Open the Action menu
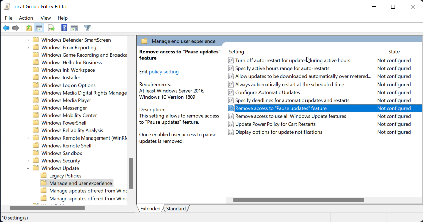The image size is (423, 222). pyautogui.click(x=26, y=18)
